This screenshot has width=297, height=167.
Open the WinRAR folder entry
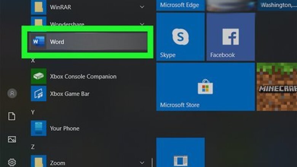[x=88, y=7]
